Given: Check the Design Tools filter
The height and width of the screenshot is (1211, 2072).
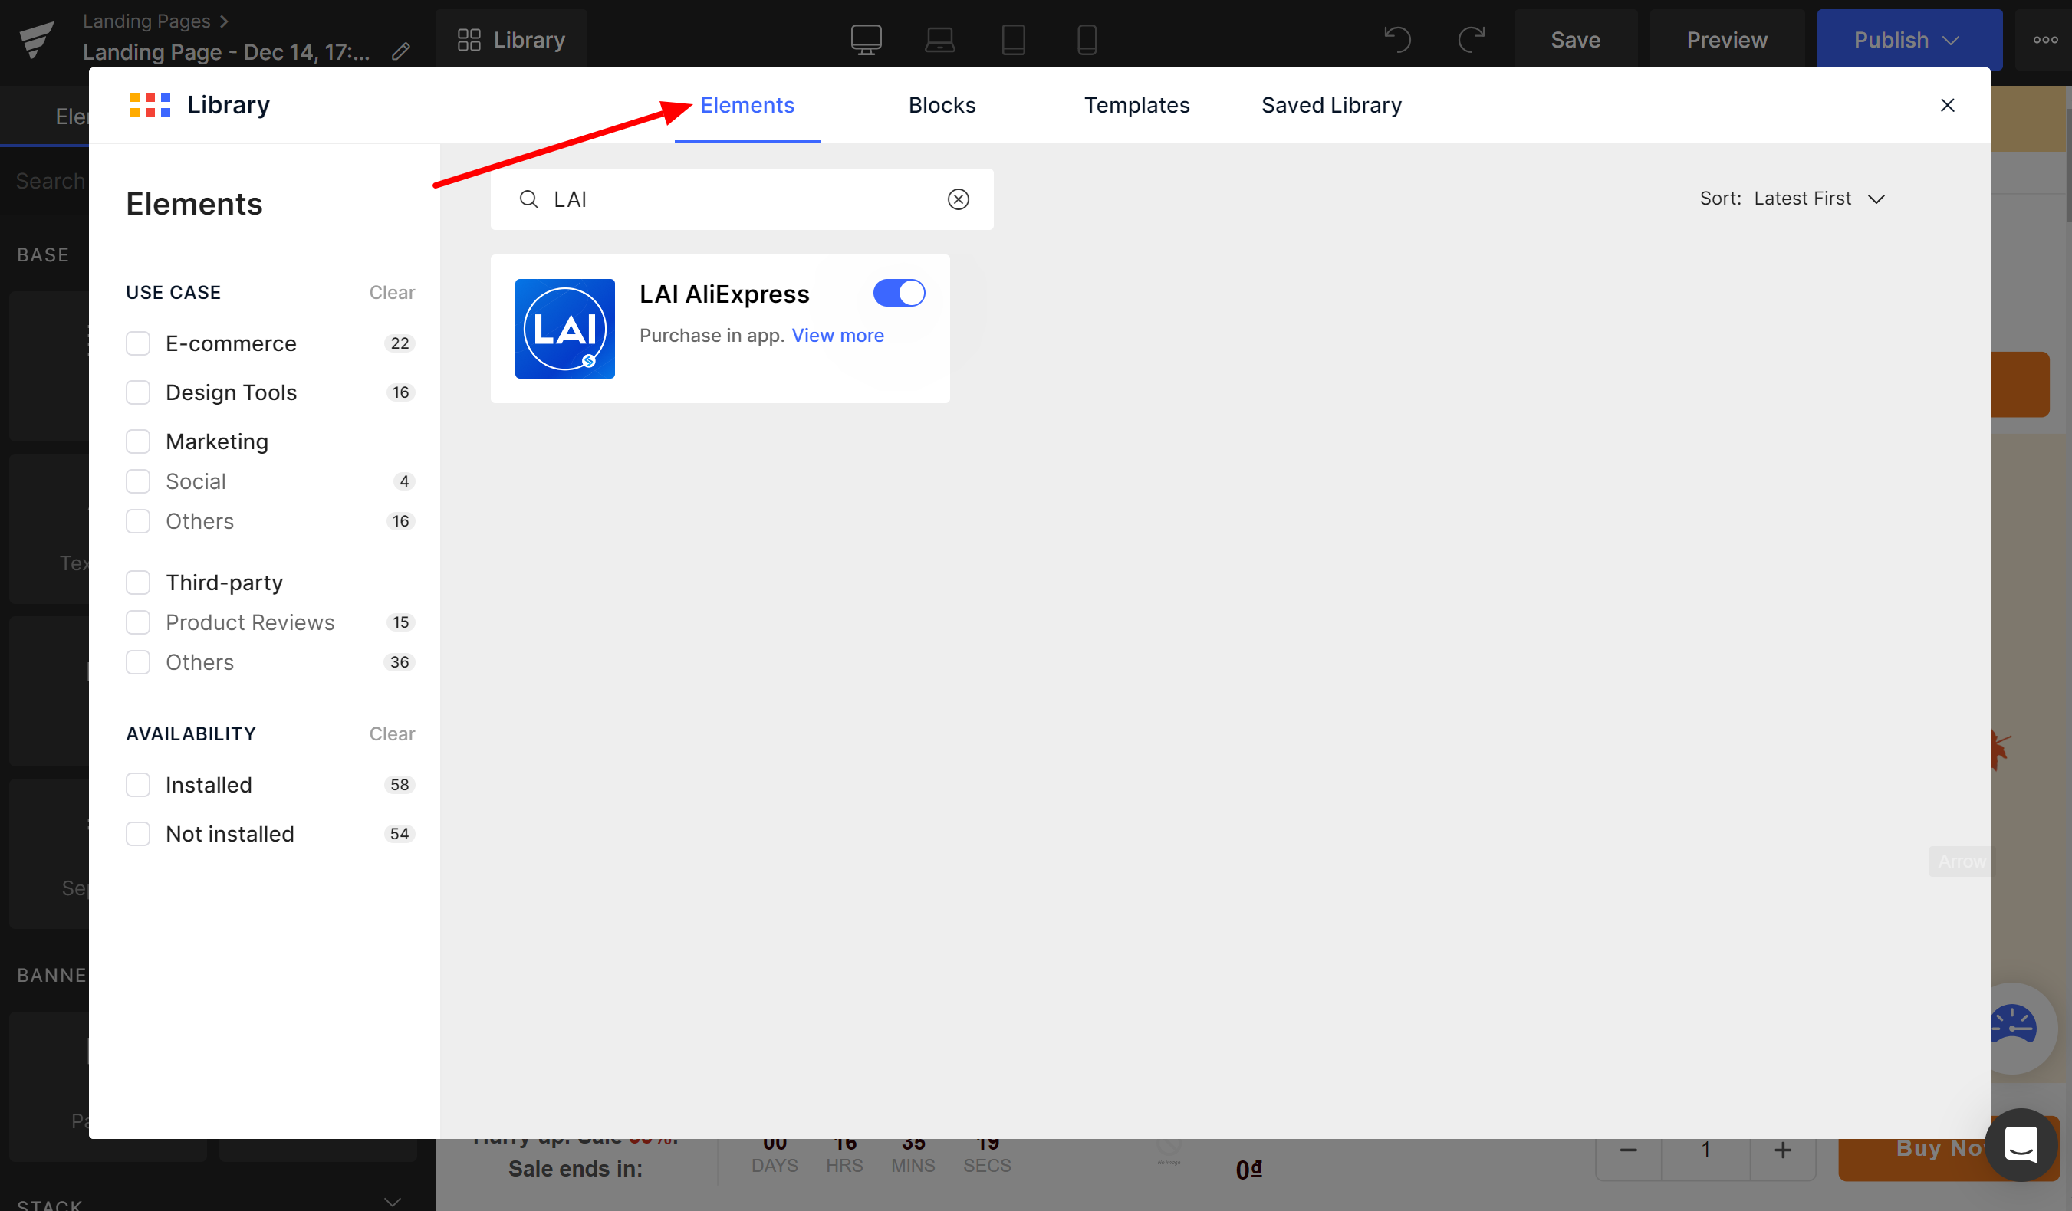Looking at the screenshot, I should coord(138,392).
